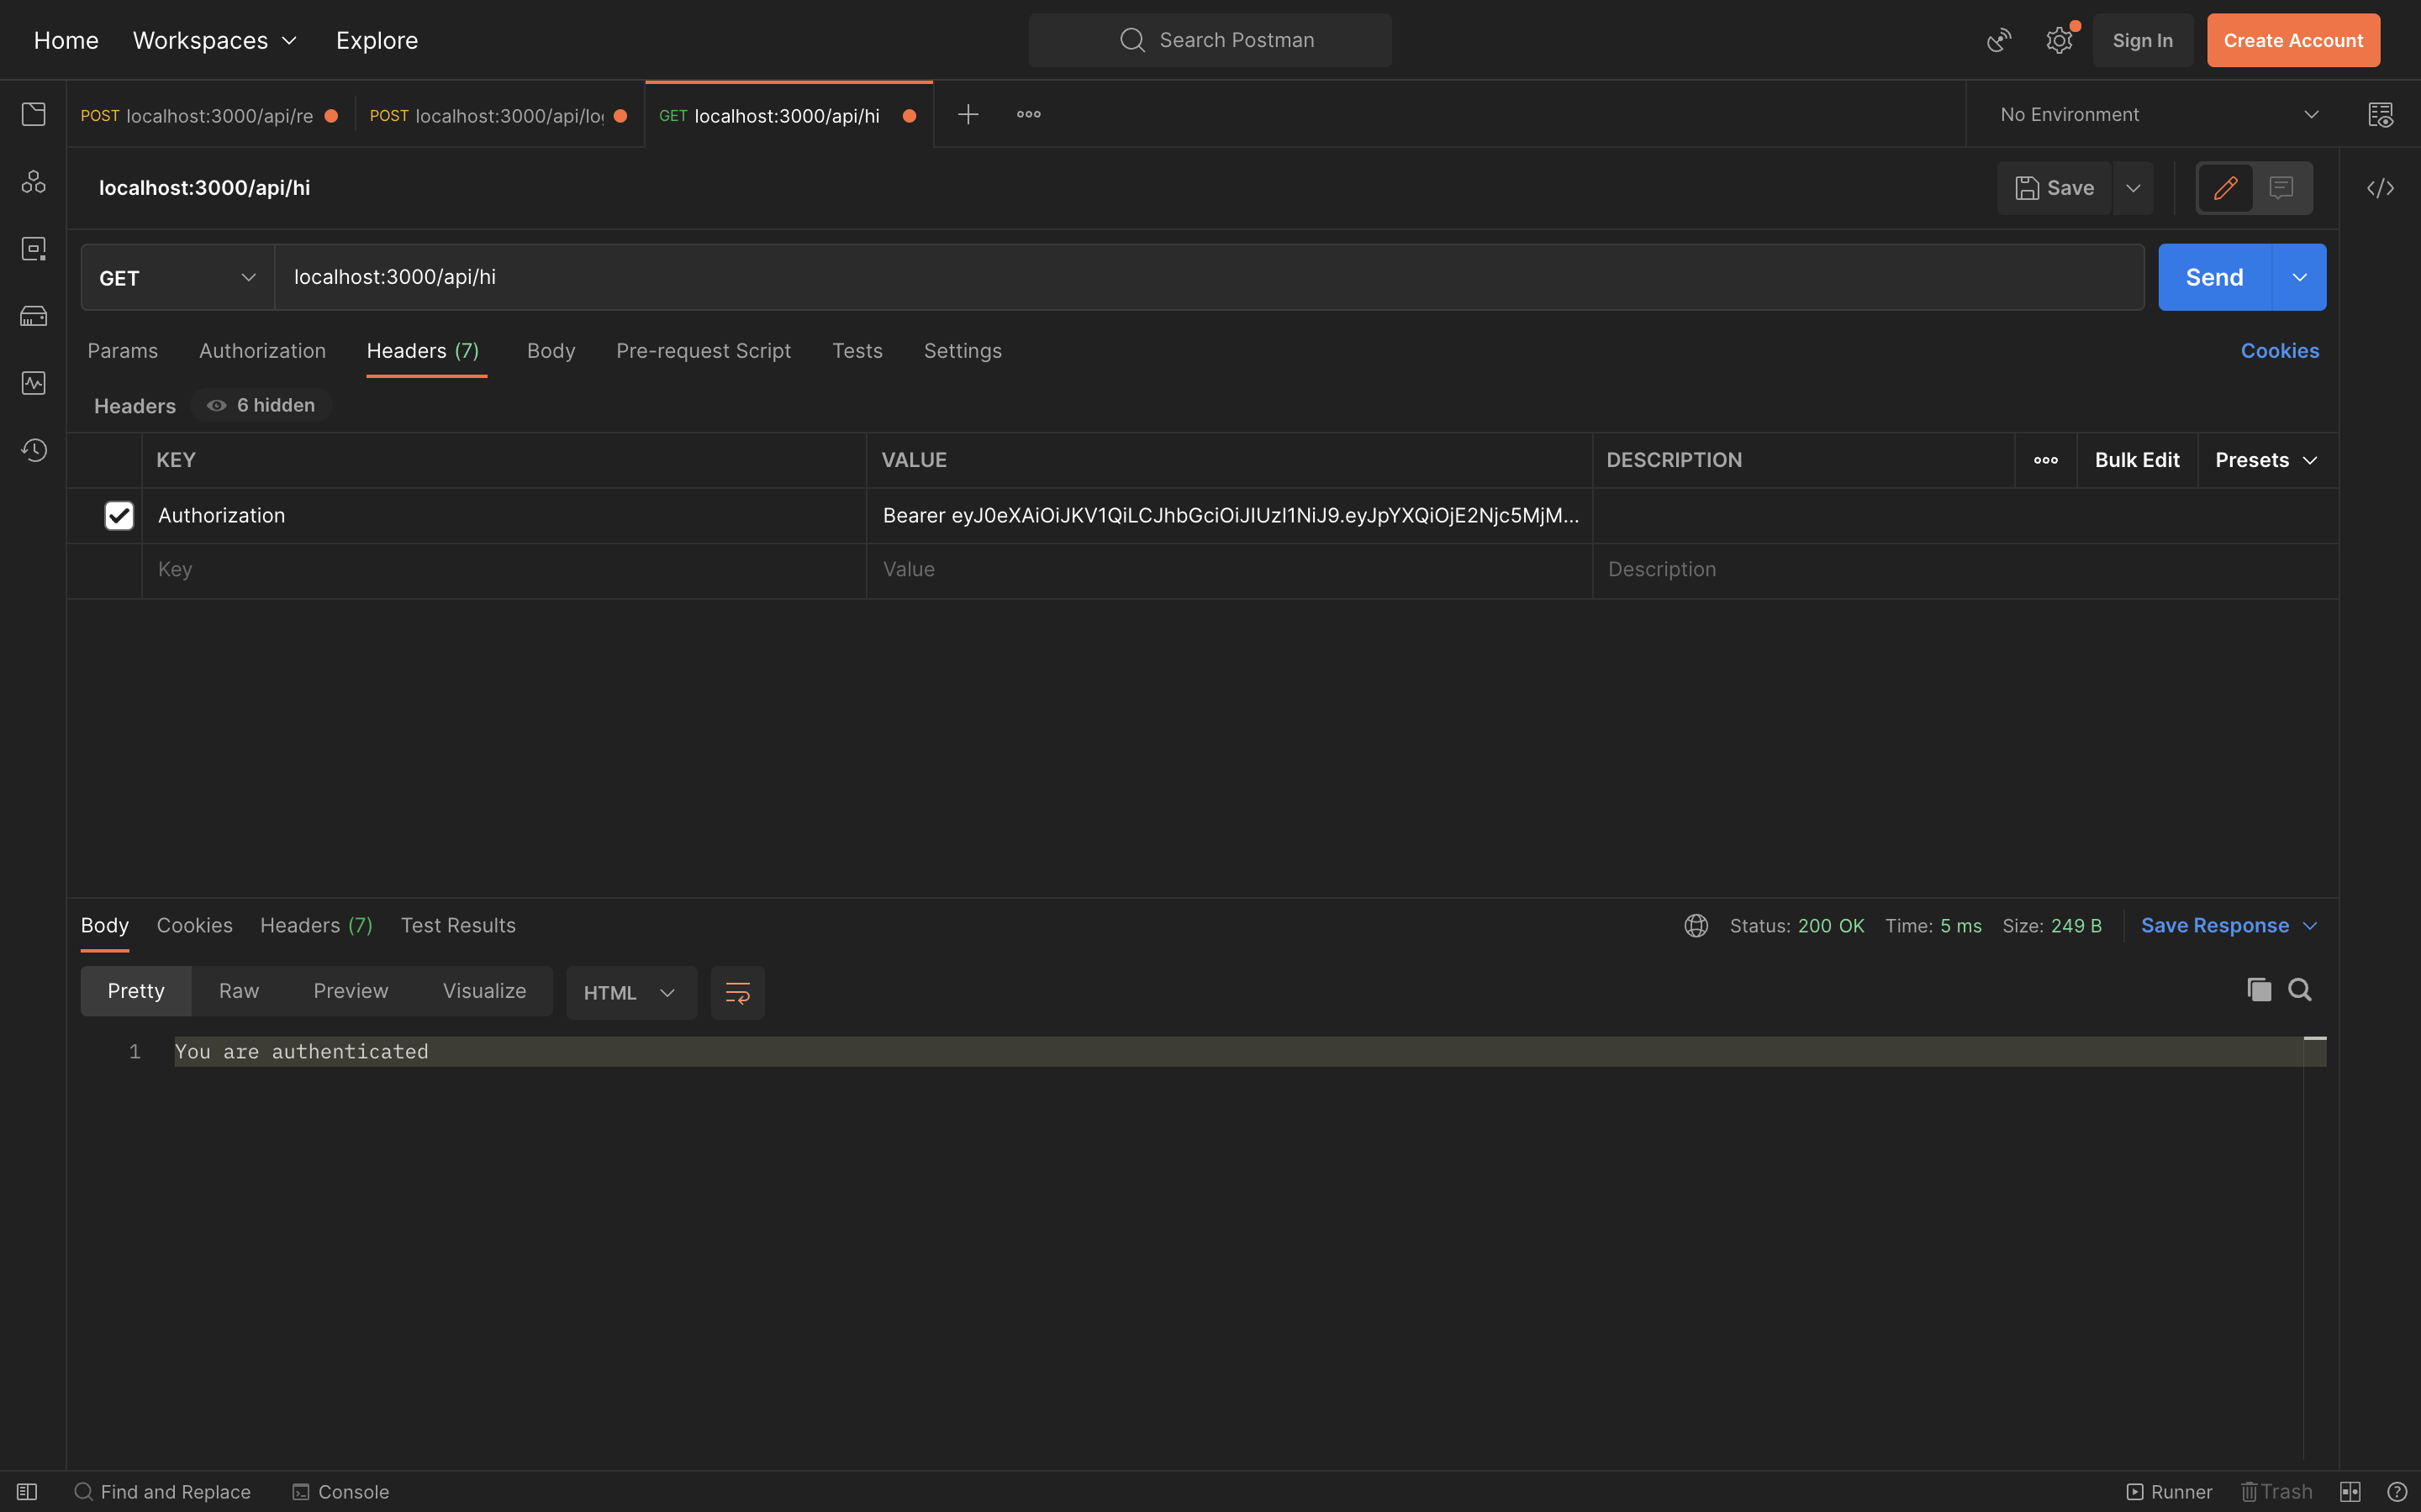The height and width of the screenshot is (1512, 2421).
Task: Open the Monitors sidebar icon
Action: click(33, 383)
